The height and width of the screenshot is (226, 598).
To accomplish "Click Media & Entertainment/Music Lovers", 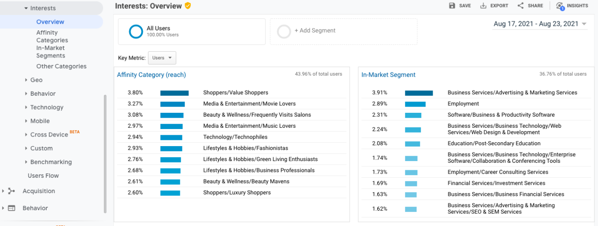I will 249,126.
